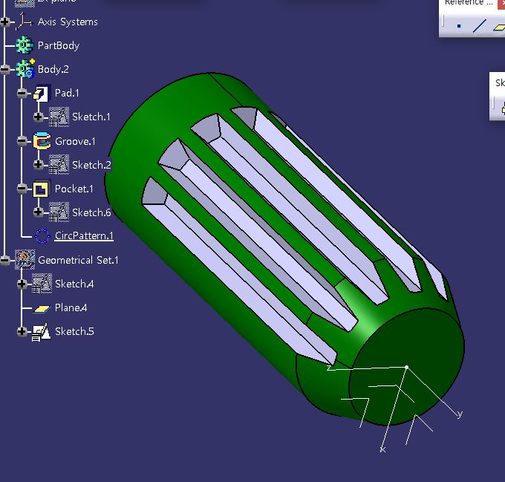Viewport: 505px width, 482px height.
Task: Select the Axis Systems icon in tree
Action: coord(24,22)
